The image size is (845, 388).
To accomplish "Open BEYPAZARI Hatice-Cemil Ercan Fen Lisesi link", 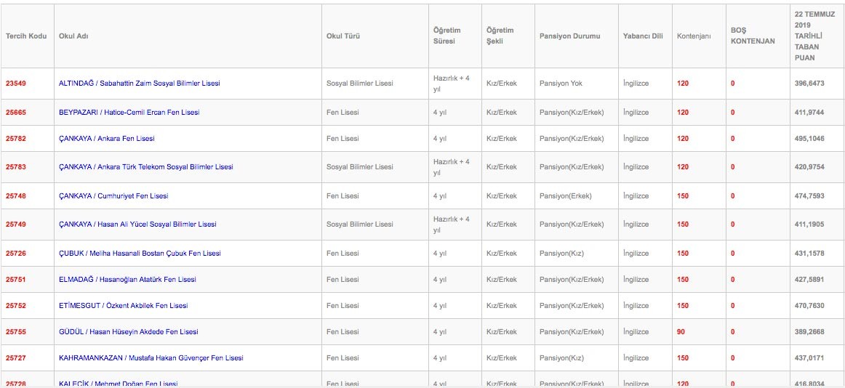I will click(x=129, y=113).
